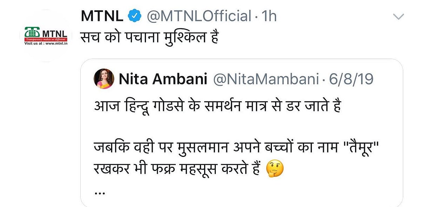Screen dimensions: 421x207
Task: Click the 1h timestamp
Action: click(x=268, y=15)
